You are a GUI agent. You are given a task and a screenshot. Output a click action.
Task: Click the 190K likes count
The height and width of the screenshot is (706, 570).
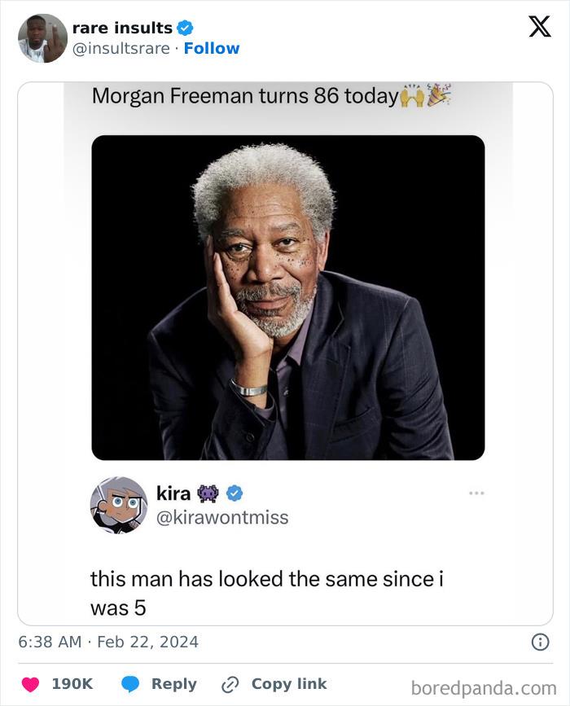72,685
